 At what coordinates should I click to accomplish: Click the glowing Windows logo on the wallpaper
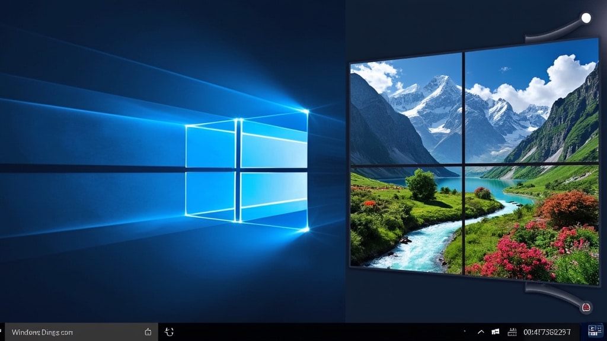coord(247,170)
